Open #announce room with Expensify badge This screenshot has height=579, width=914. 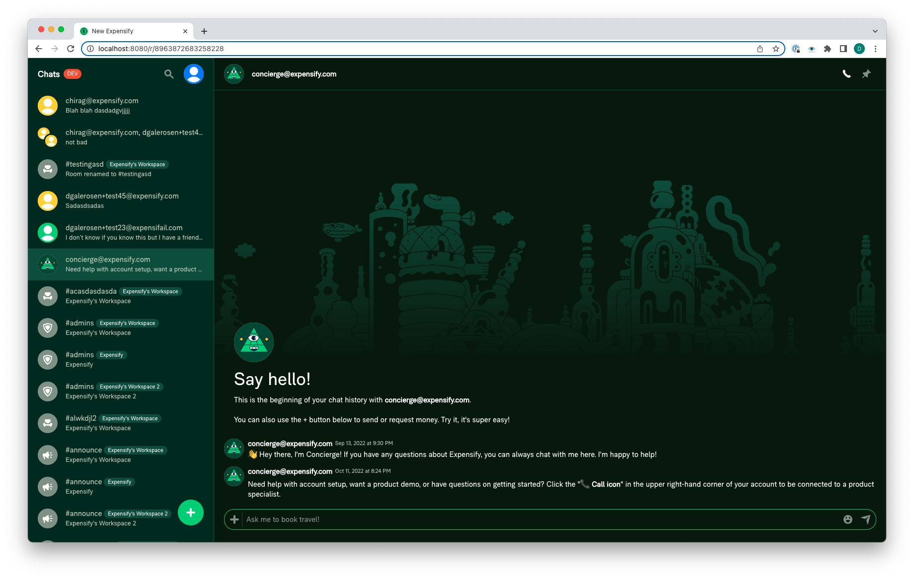121,487
